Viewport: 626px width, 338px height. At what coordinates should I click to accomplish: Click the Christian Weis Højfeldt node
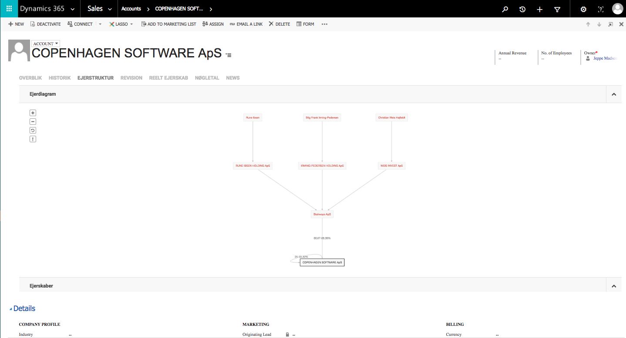point(392,117)
